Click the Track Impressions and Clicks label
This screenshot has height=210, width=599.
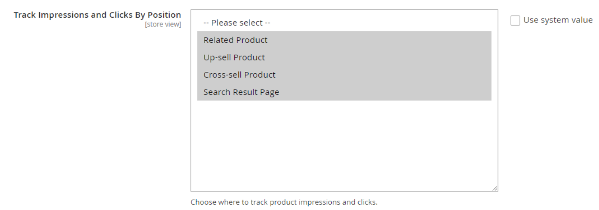click(x=97, y=15)
